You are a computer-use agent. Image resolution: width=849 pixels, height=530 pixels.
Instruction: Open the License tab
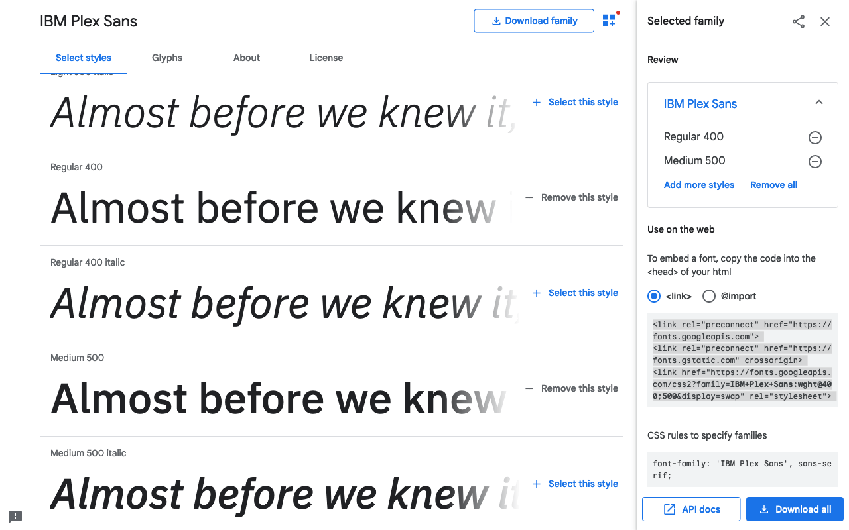click(x=326, y=58)
